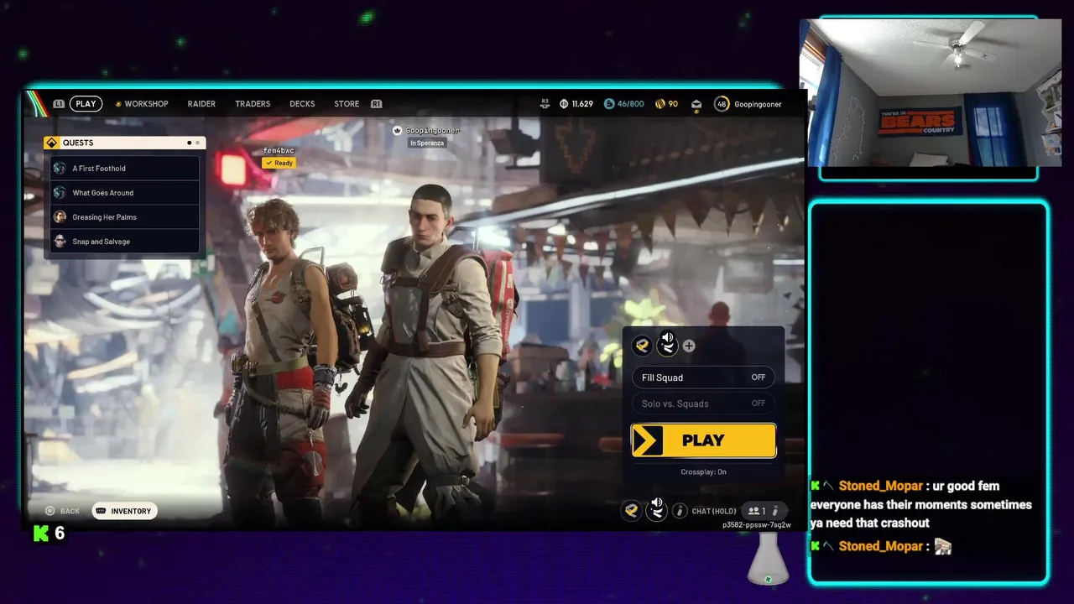This screenshot has width=1074, height=604.
Task: Click the R3 stick prompt icon
Action: point(545,104)
